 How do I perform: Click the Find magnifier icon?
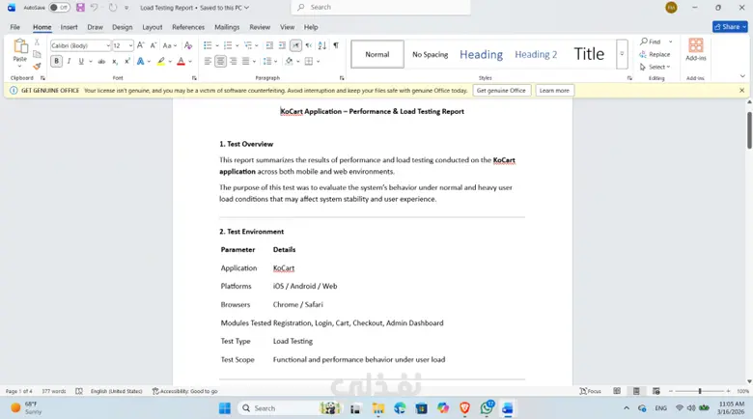pyautogui.click(x=644, y=42)
